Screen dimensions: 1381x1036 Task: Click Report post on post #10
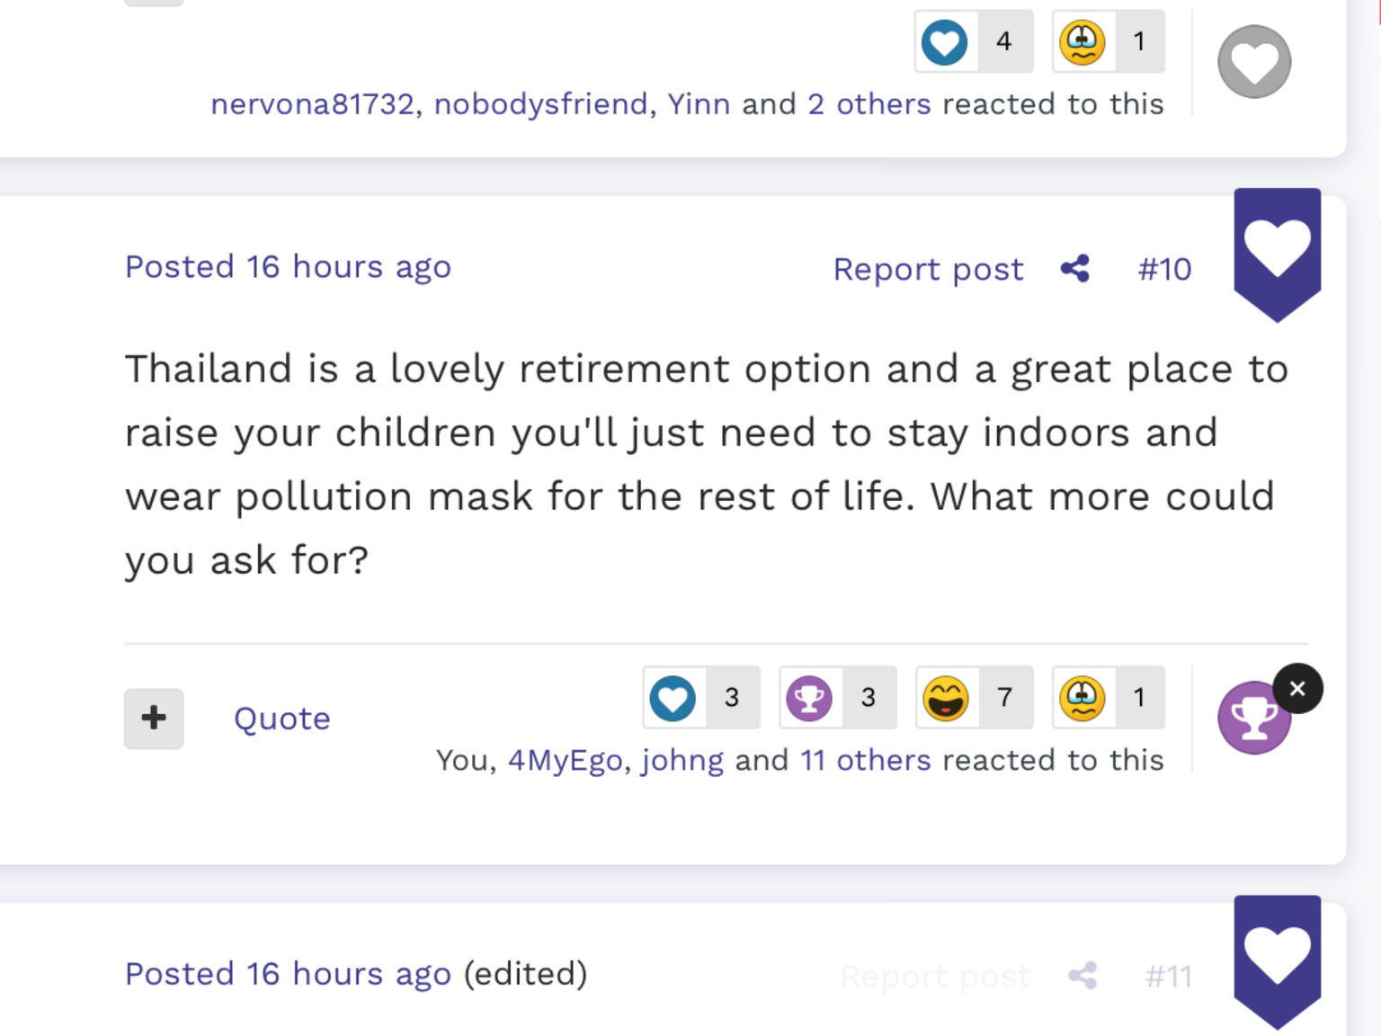(x=928, y=269)
